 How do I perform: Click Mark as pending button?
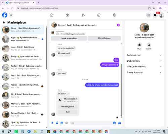[69, 38]
